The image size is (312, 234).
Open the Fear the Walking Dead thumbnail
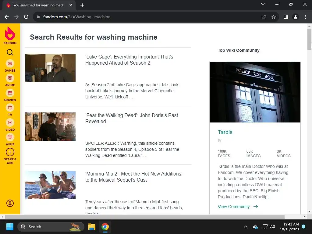50,126
